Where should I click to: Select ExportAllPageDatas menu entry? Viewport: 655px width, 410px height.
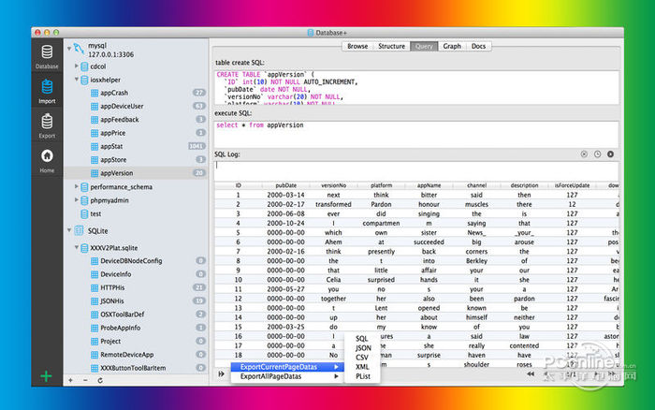271,376
